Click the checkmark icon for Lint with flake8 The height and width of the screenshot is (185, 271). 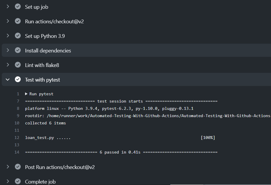click(x=18, y=65)
